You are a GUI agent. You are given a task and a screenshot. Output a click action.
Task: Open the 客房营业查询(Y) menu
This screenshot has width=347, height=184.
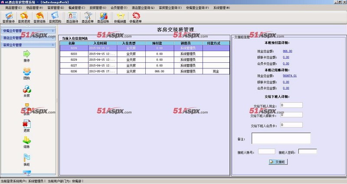(170, 8)
